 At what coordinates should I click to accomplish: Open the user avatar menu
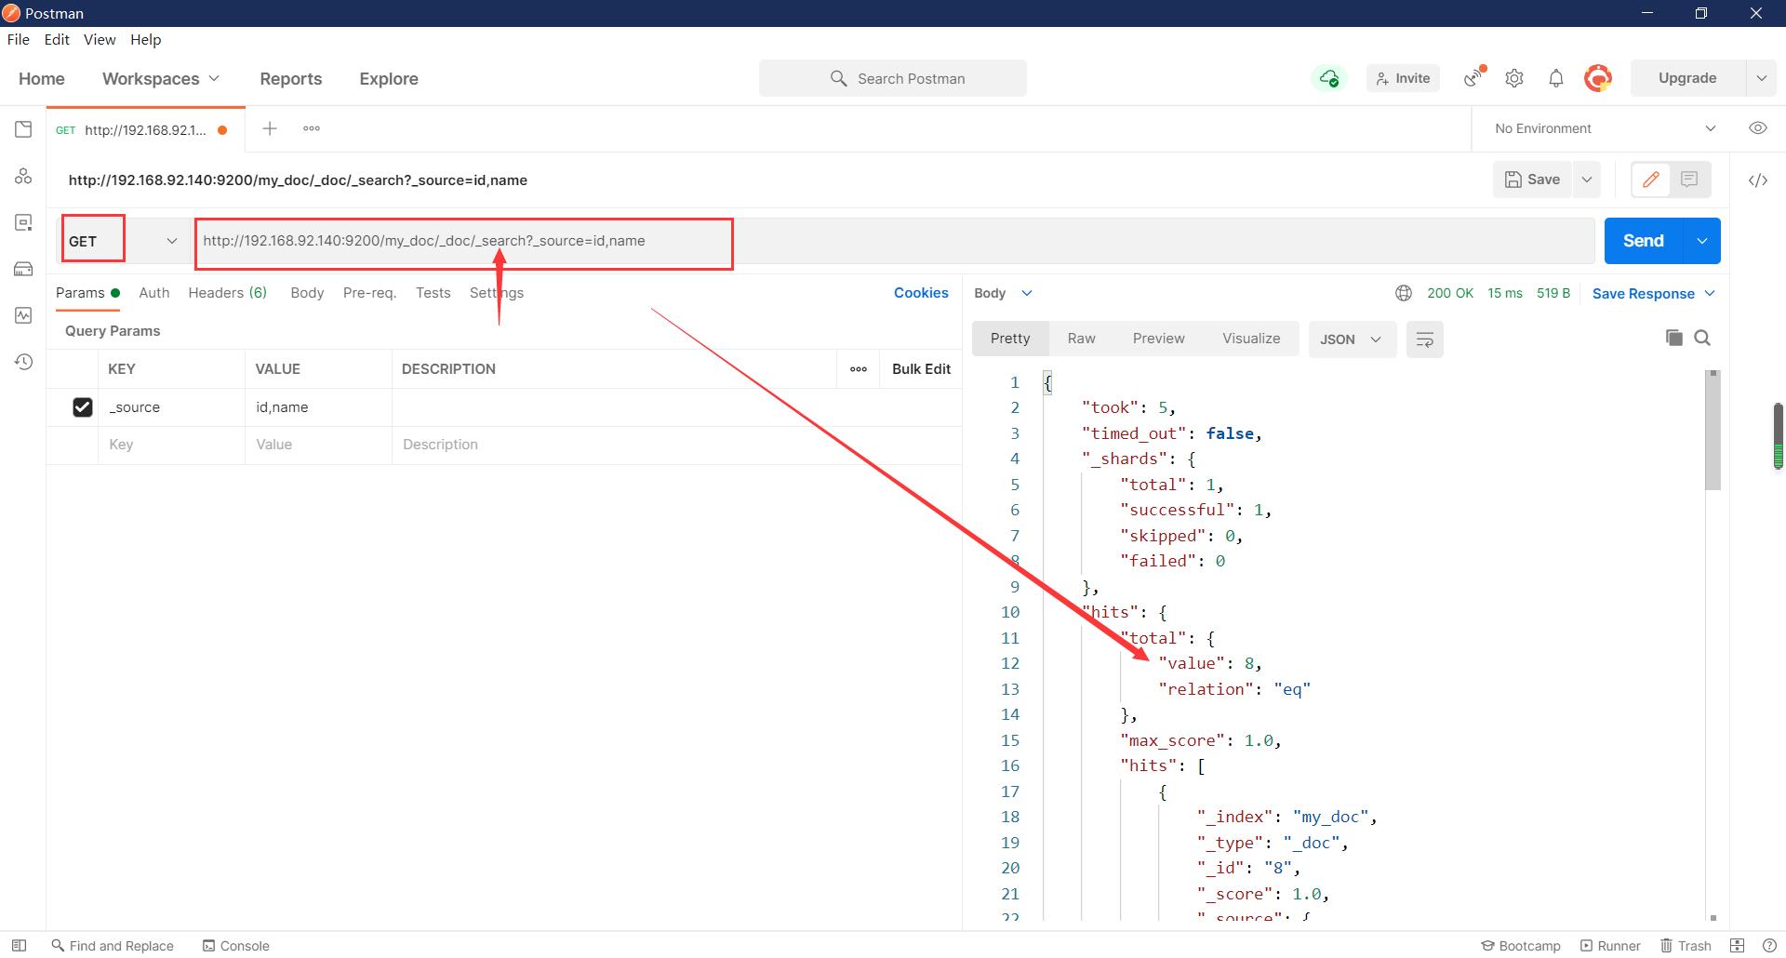pyautogui.click(x=1598, y=78)
